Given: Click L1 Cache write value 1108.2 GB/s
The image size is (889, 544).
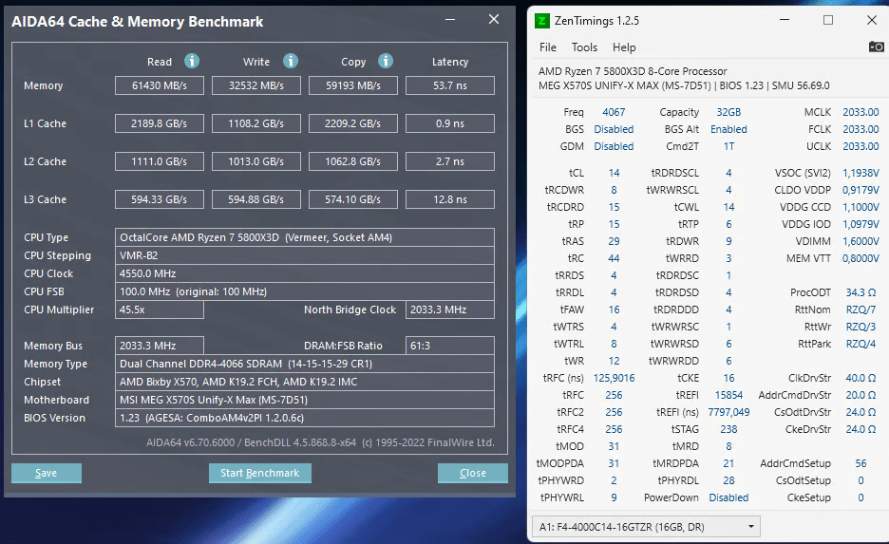Looking at the screenshot, I should tap(256, 123).
